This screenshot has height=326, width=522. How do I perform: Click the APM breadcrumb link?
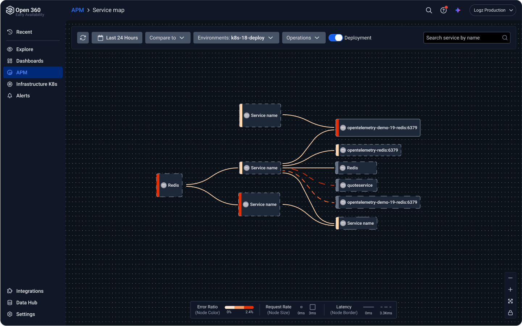pyautogui.click(x=78, y=10)
